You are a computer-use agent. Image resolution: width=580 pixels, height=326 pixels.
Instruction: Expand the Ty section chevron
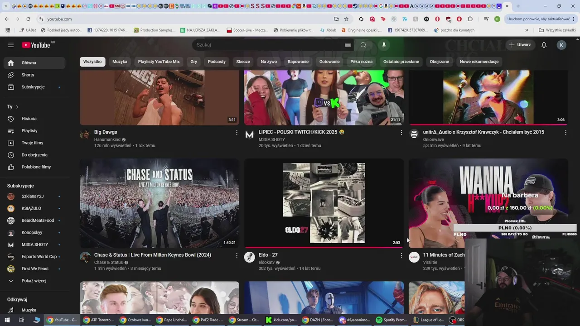tap(17, 107)
